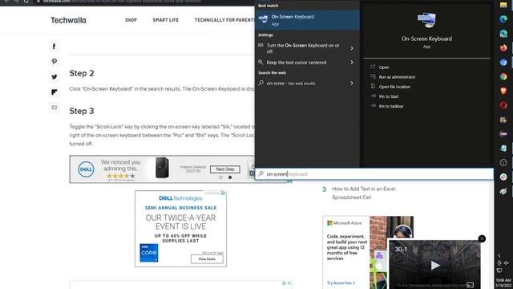
Task: Share article on Facebook
Action: click(x=55, y=47)
